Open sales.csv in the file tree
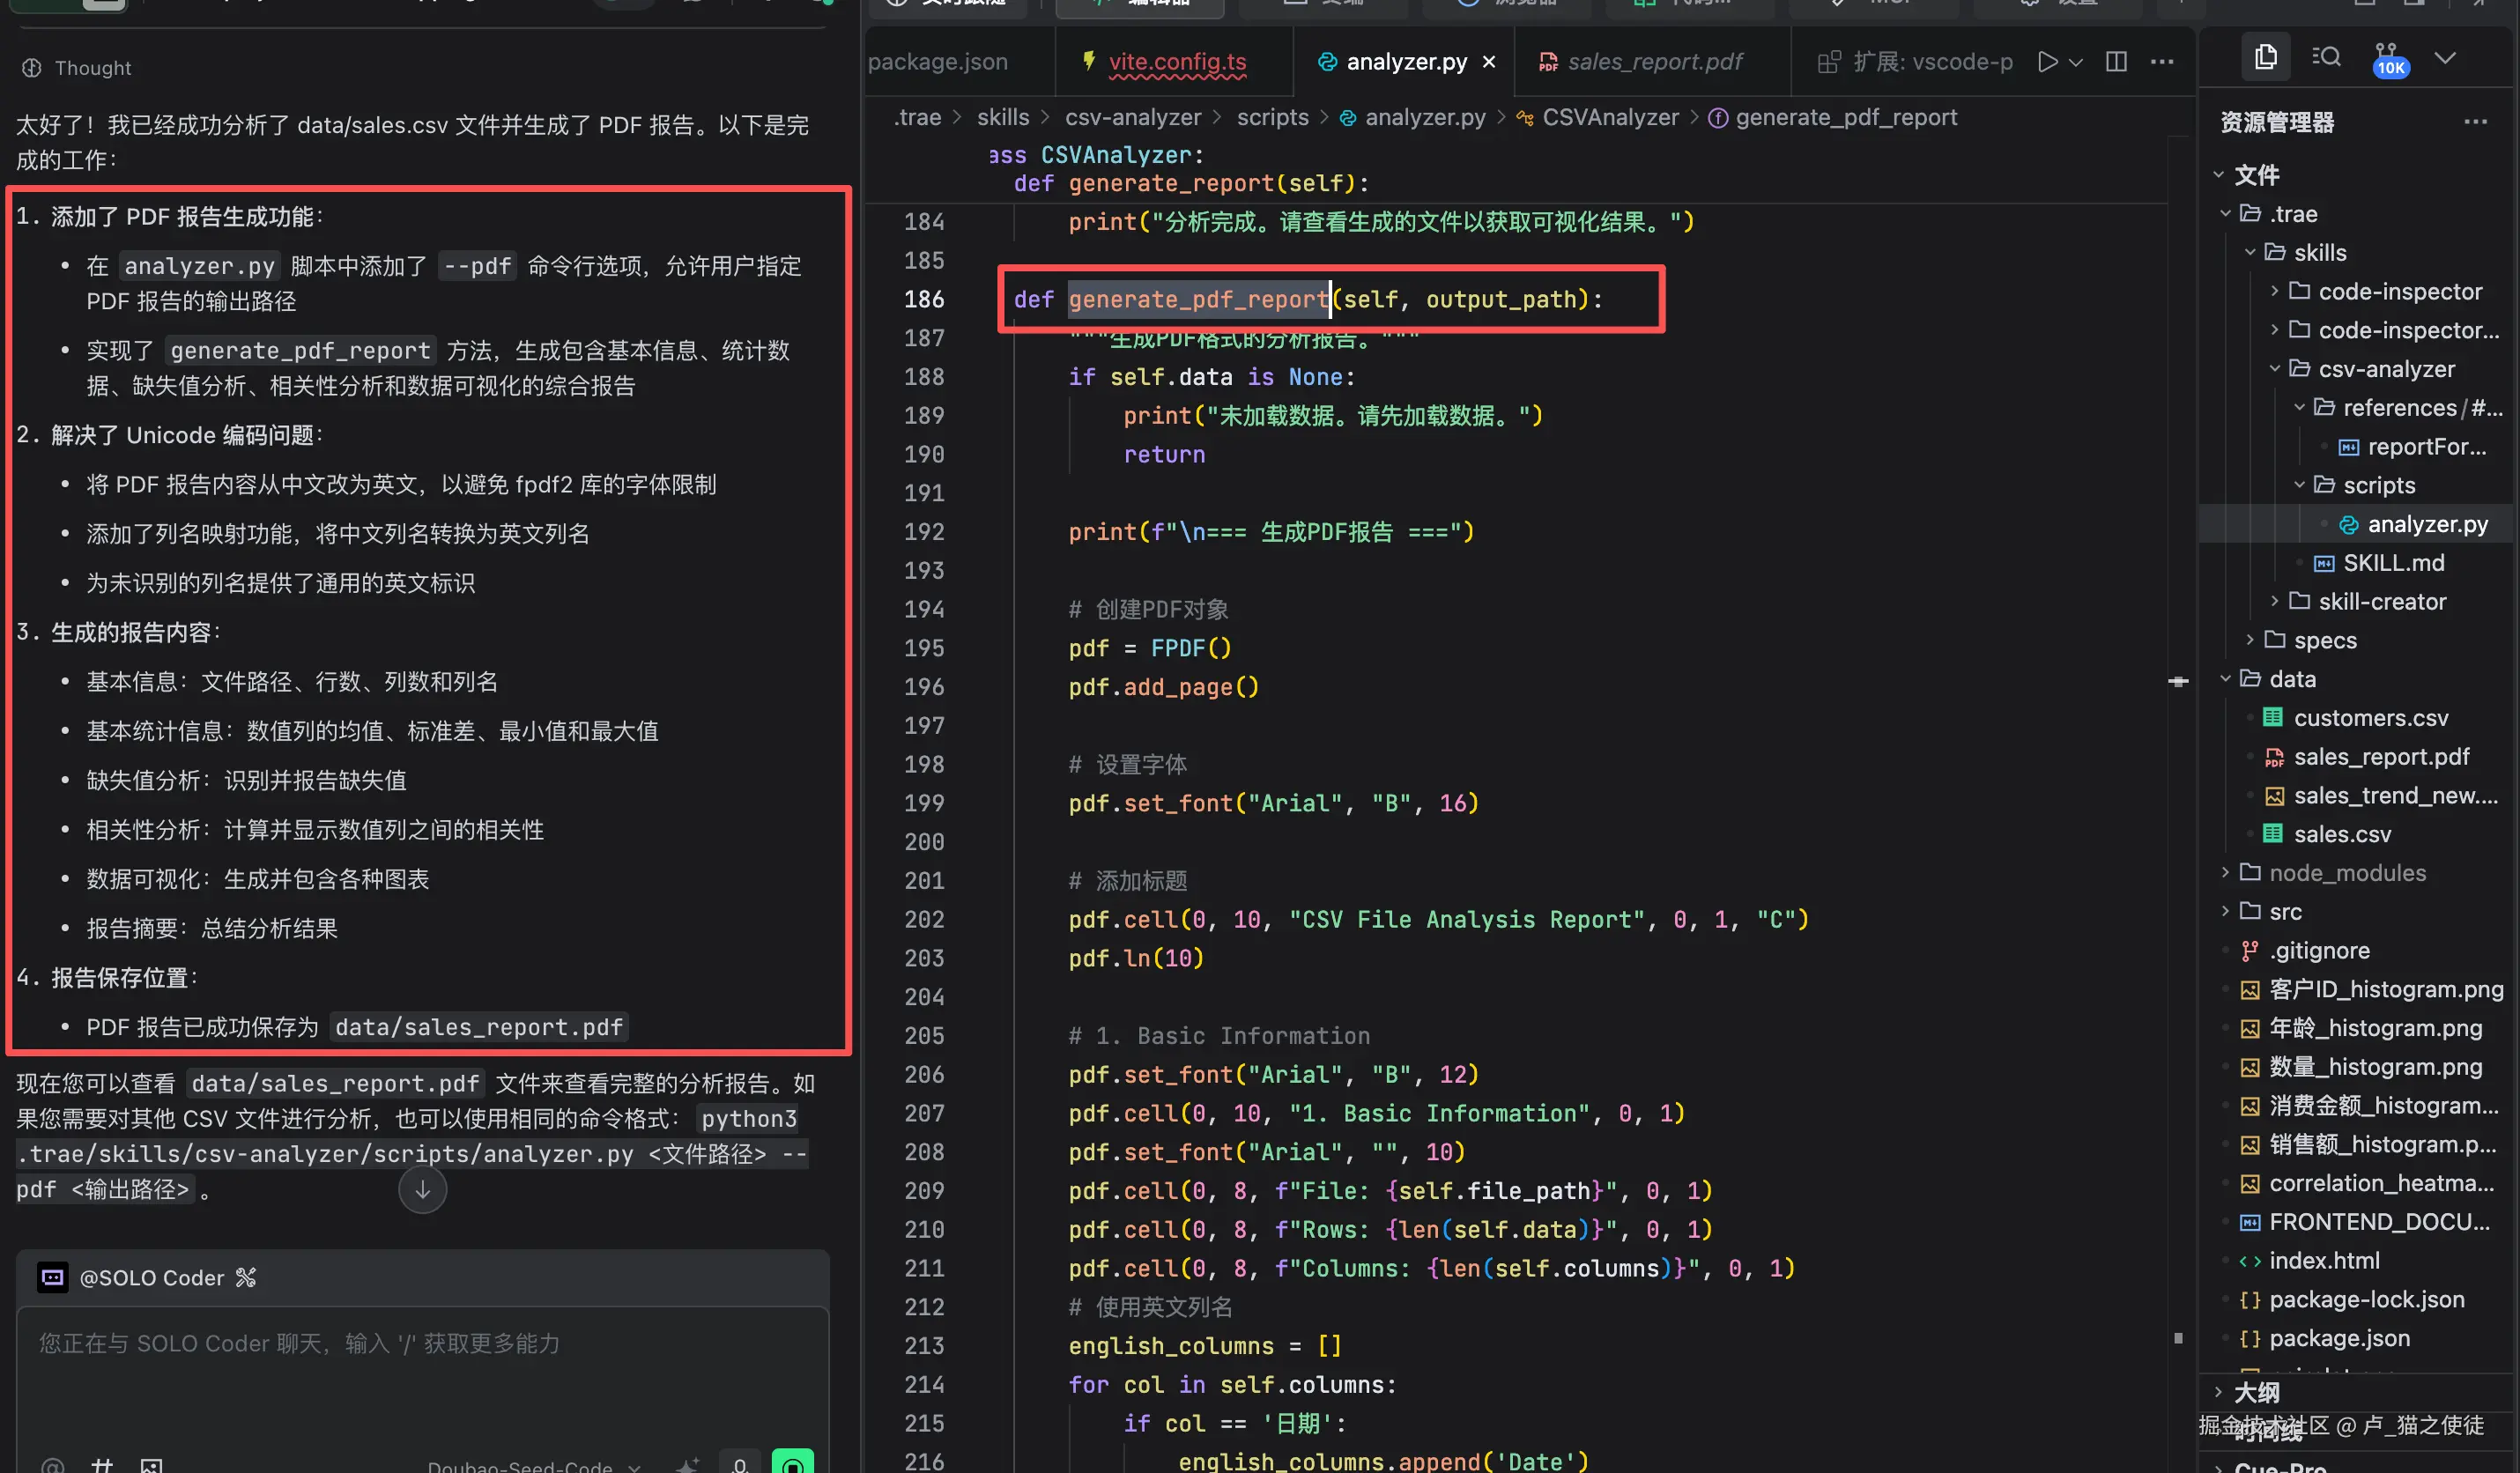This screenshot has height=1473, width=2520. [2341, 834]
